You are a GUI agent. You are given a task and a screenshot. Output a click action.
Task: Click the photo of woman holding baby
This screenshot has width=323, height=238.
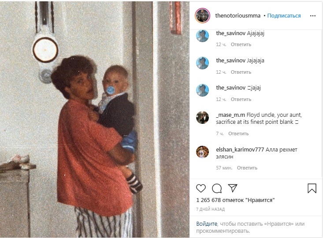click(x=95, y=119)
